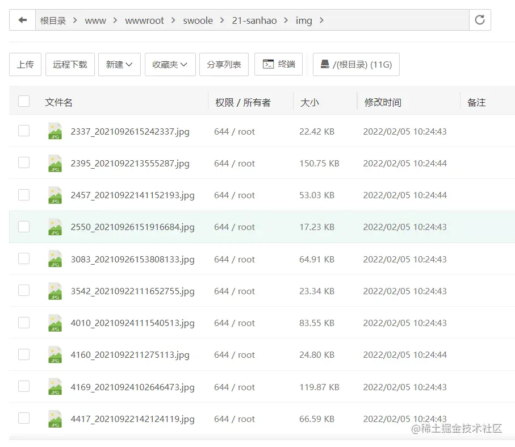
Task: Open the 新建 dropdown
Action: tap(119, 64)
